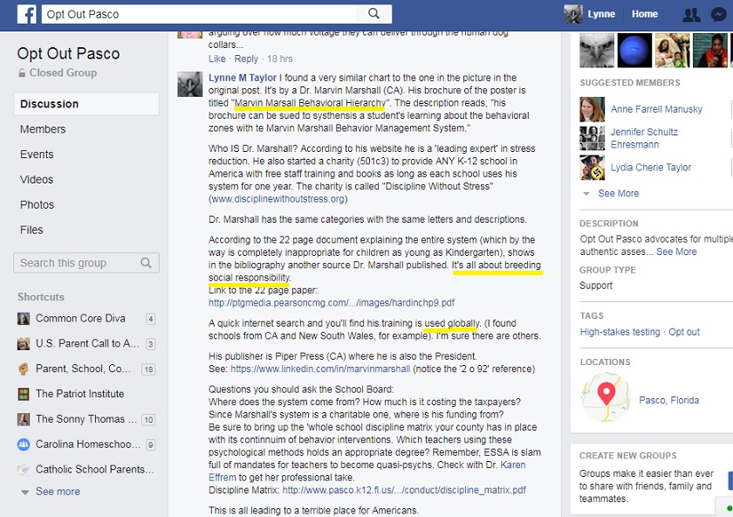The image size is (733, 517).
Task: Open the friend requests icon
Action: click(x=691, y=15)
